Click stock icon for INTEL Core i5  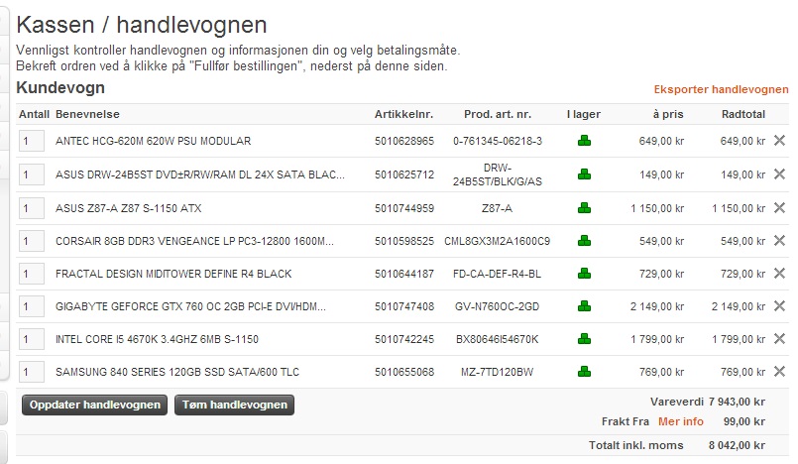tap(584, 338)
